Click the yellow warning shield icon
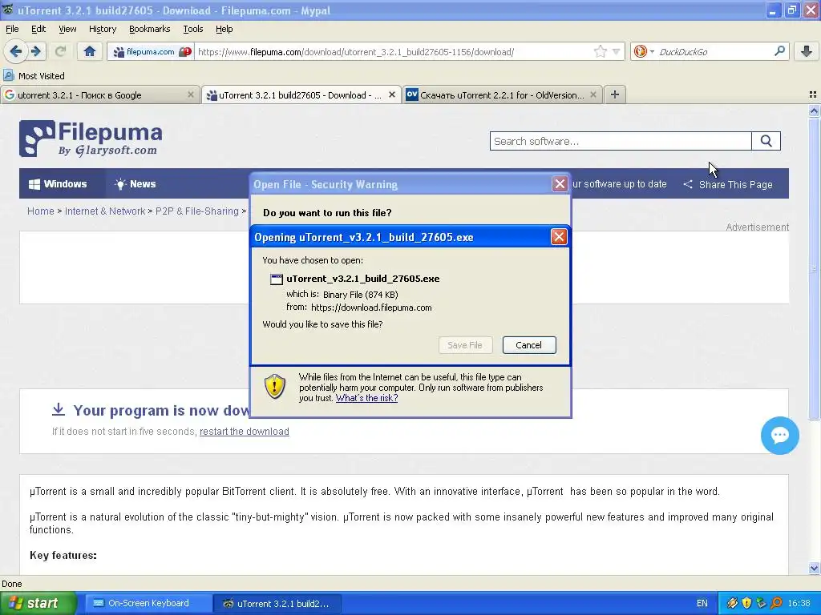 (x=275, y=387)
